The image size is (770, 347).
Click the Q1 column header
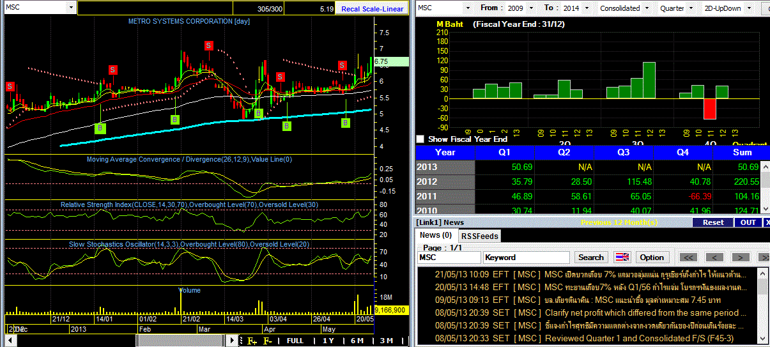[x=505, y=153]
